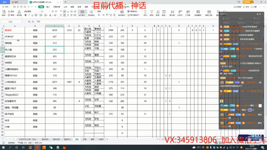Open the Windows Start menu
The height and width of the screenshot is (150, 267).
[x=3, y=147]
